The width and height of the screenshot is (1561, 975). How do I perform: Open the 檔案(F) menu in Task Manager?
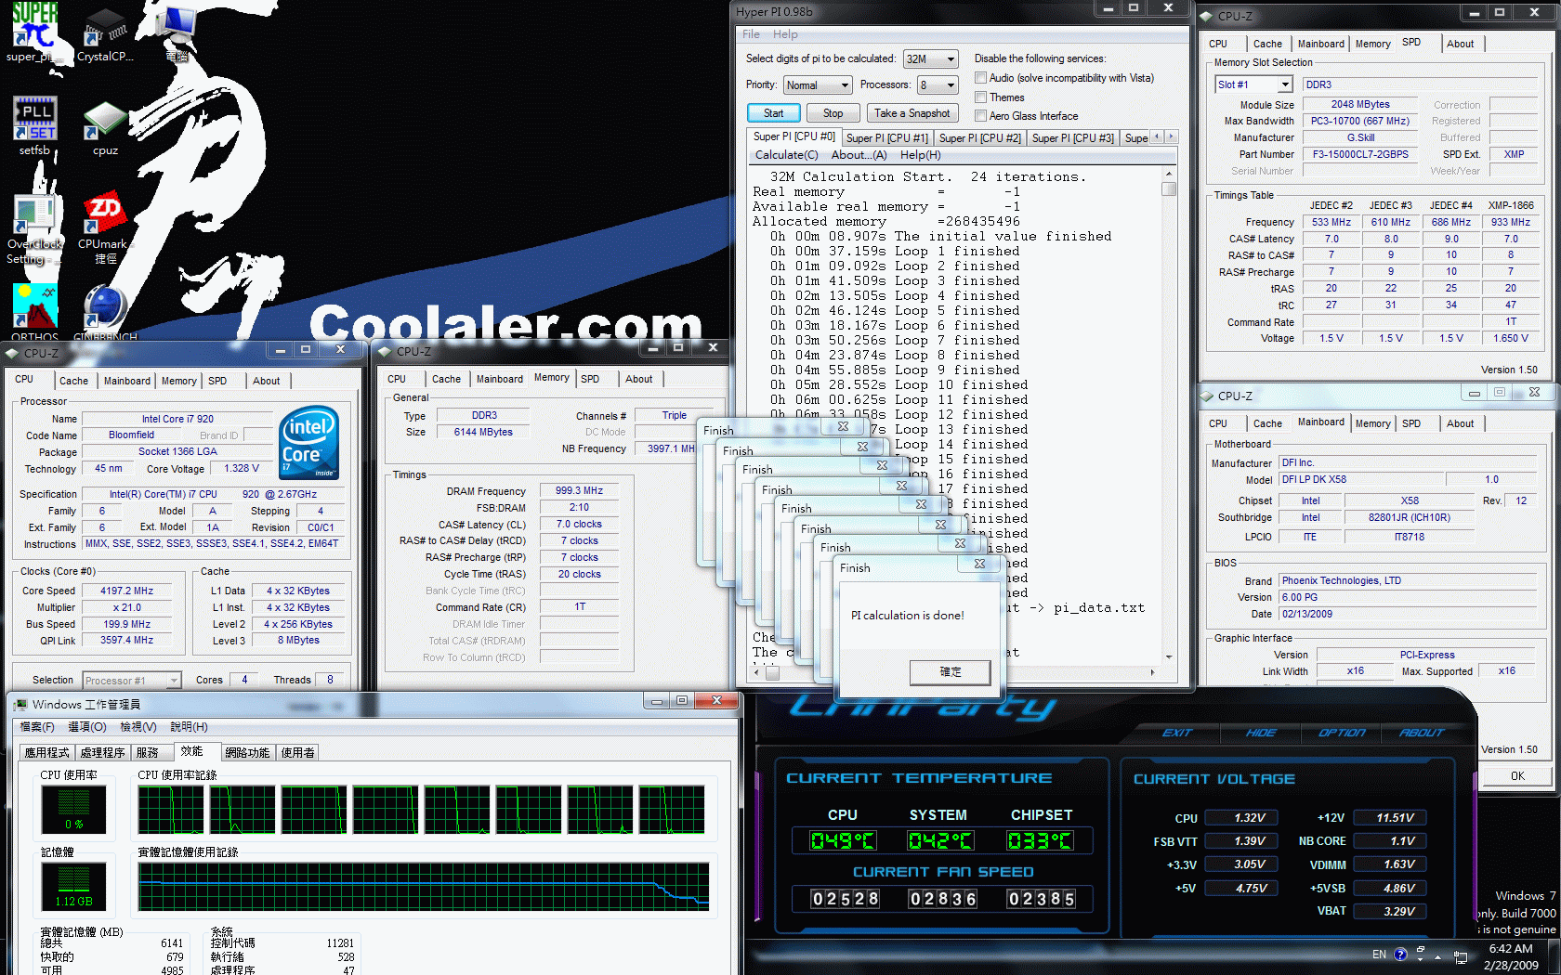pos(37,727)
